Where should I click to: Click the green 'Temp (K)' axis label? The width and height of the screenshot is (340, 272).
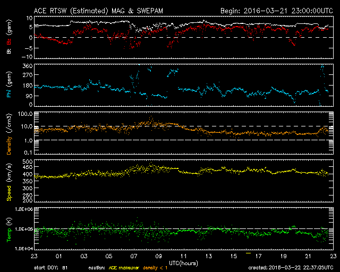coord(9,229)
